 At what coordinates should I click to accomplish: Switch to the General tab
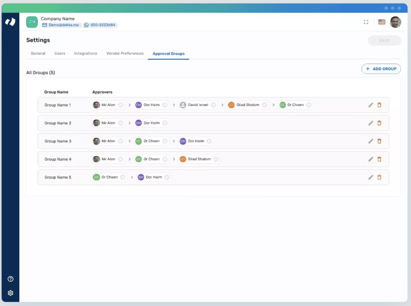point(38,54)
